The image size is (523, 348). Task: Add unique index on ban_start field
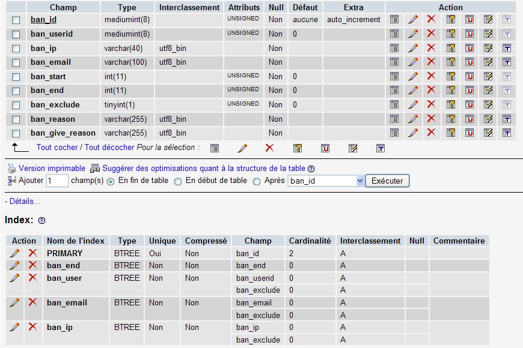click(x=469, y=77)
